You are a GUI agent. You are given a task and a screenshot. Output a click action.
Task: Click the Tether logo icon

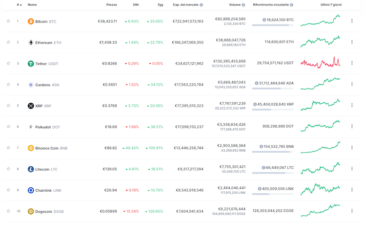pos(31,64)
